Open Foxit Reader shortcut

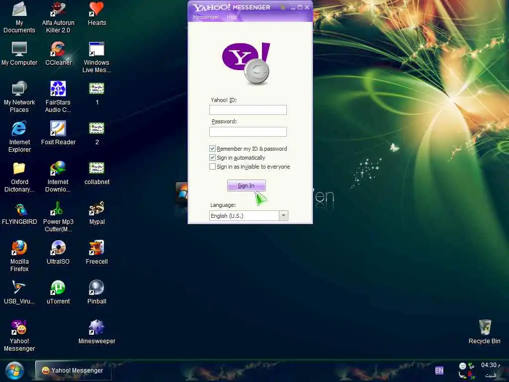[x=58, y=133]
